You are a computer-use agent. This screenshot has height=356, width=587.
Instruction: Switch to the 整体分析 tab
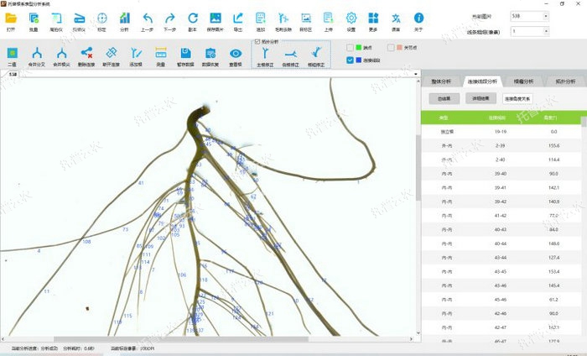441,81
